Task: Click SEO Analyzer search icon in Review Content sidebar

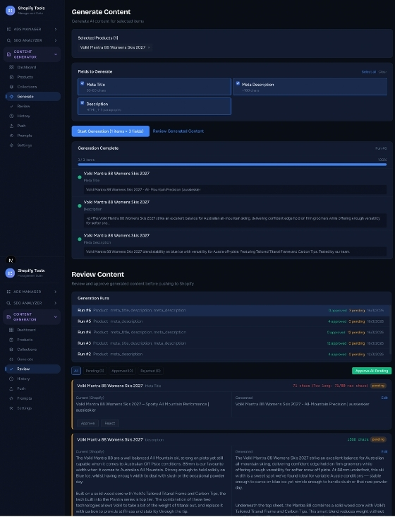Action: pos(8,303)
